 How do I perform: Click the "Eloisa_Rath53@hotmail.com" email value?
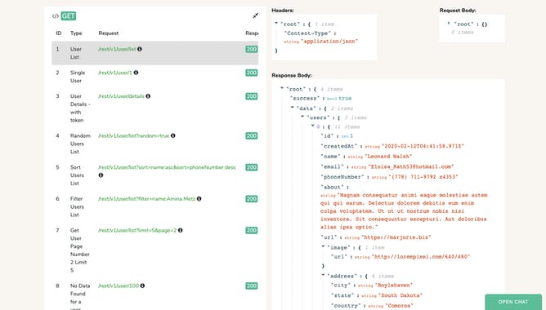(411, 166)
